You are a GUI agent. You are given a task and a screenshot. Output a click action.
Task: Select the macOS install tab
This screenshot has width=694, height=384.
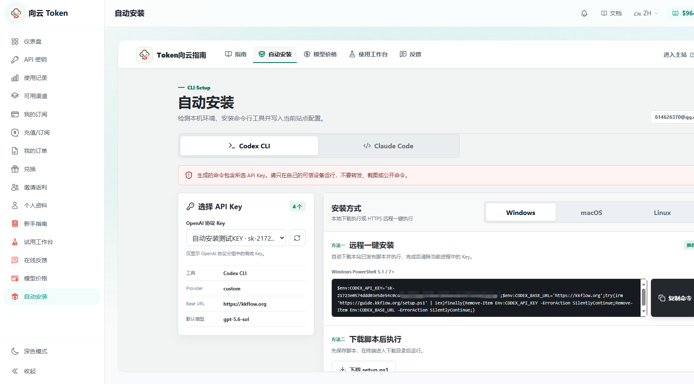(x=591, y=213)
